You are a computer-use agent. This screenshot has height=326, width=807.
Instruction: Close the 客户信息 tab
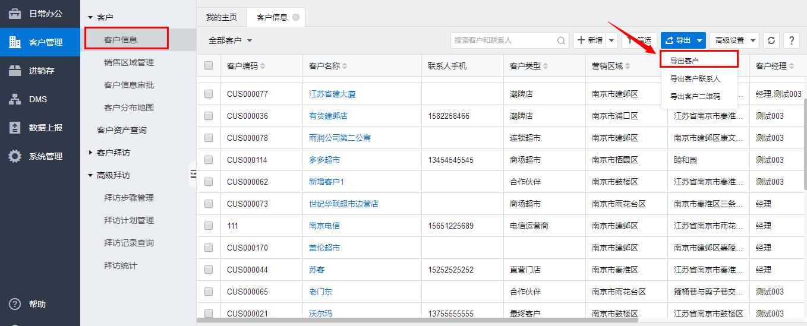coord(296,17)
